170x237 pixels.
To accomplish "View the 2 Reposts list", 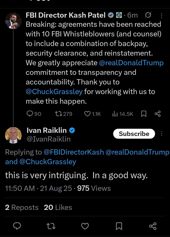I will click(x=22, y=207).
